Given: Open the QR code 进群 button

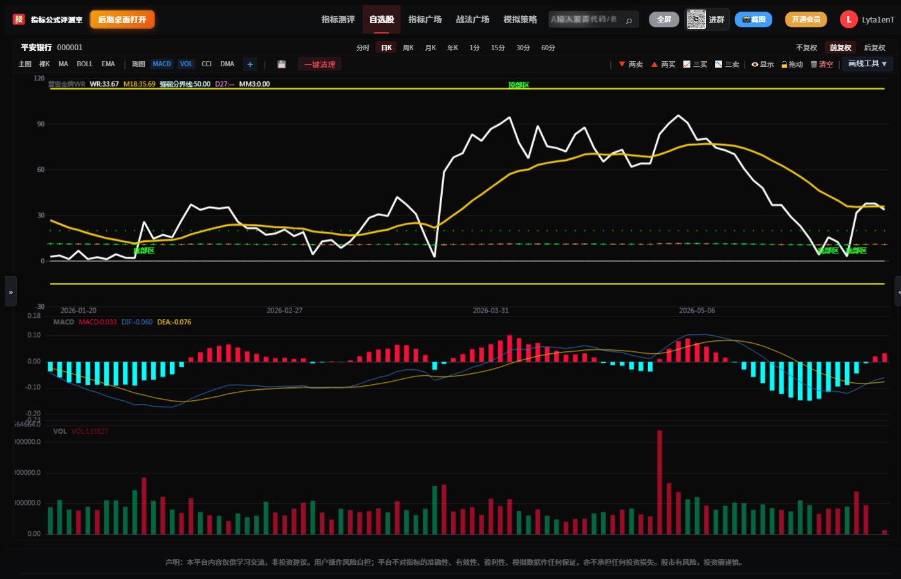Looking at the screenshot, I should pos(707,19).
